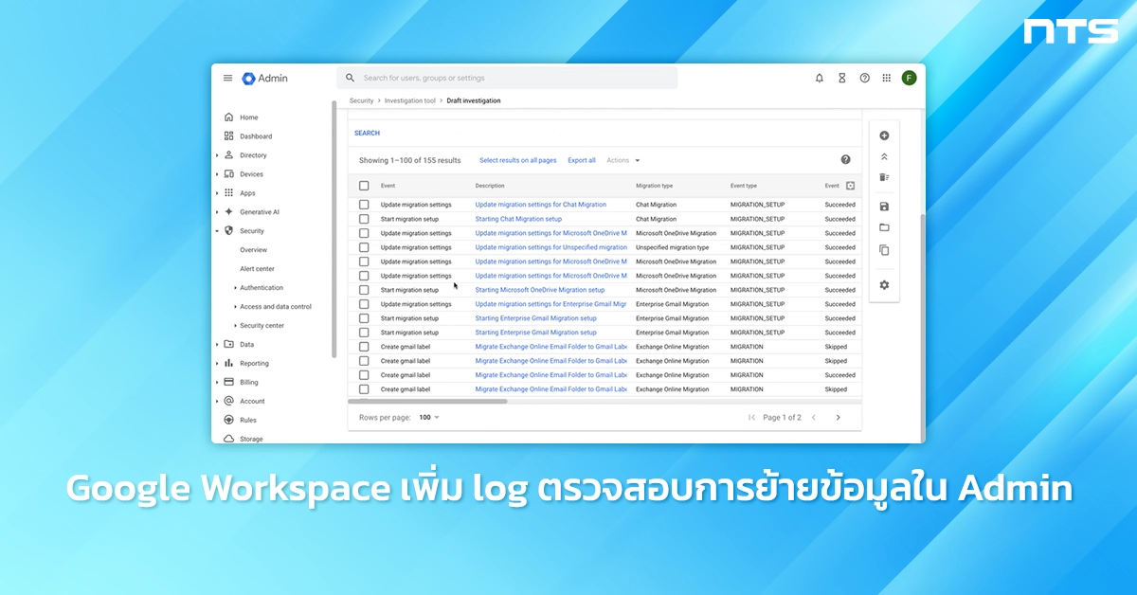Expand the Generative AI arrow

pyautogui.click(x=217, y=212)
